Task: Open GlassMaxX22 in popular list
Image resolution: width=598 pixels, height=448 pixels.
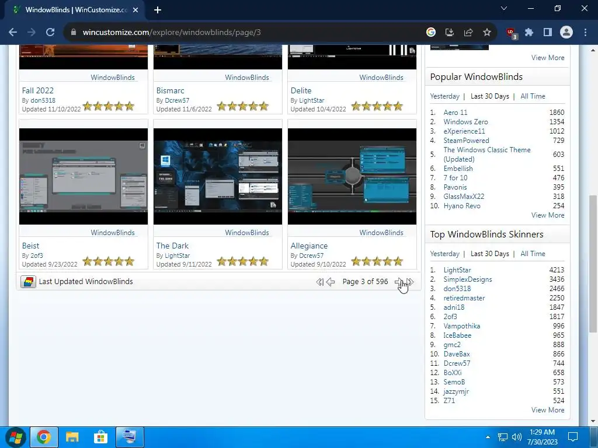Action: [464, 197]
